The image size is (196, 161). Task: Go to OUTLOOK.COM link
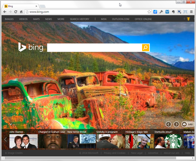pos(121,19)
